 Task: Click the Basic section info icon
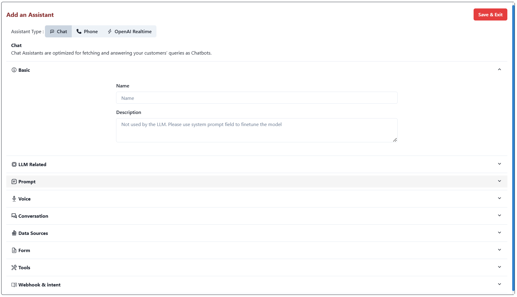click(x=14, y=70)
